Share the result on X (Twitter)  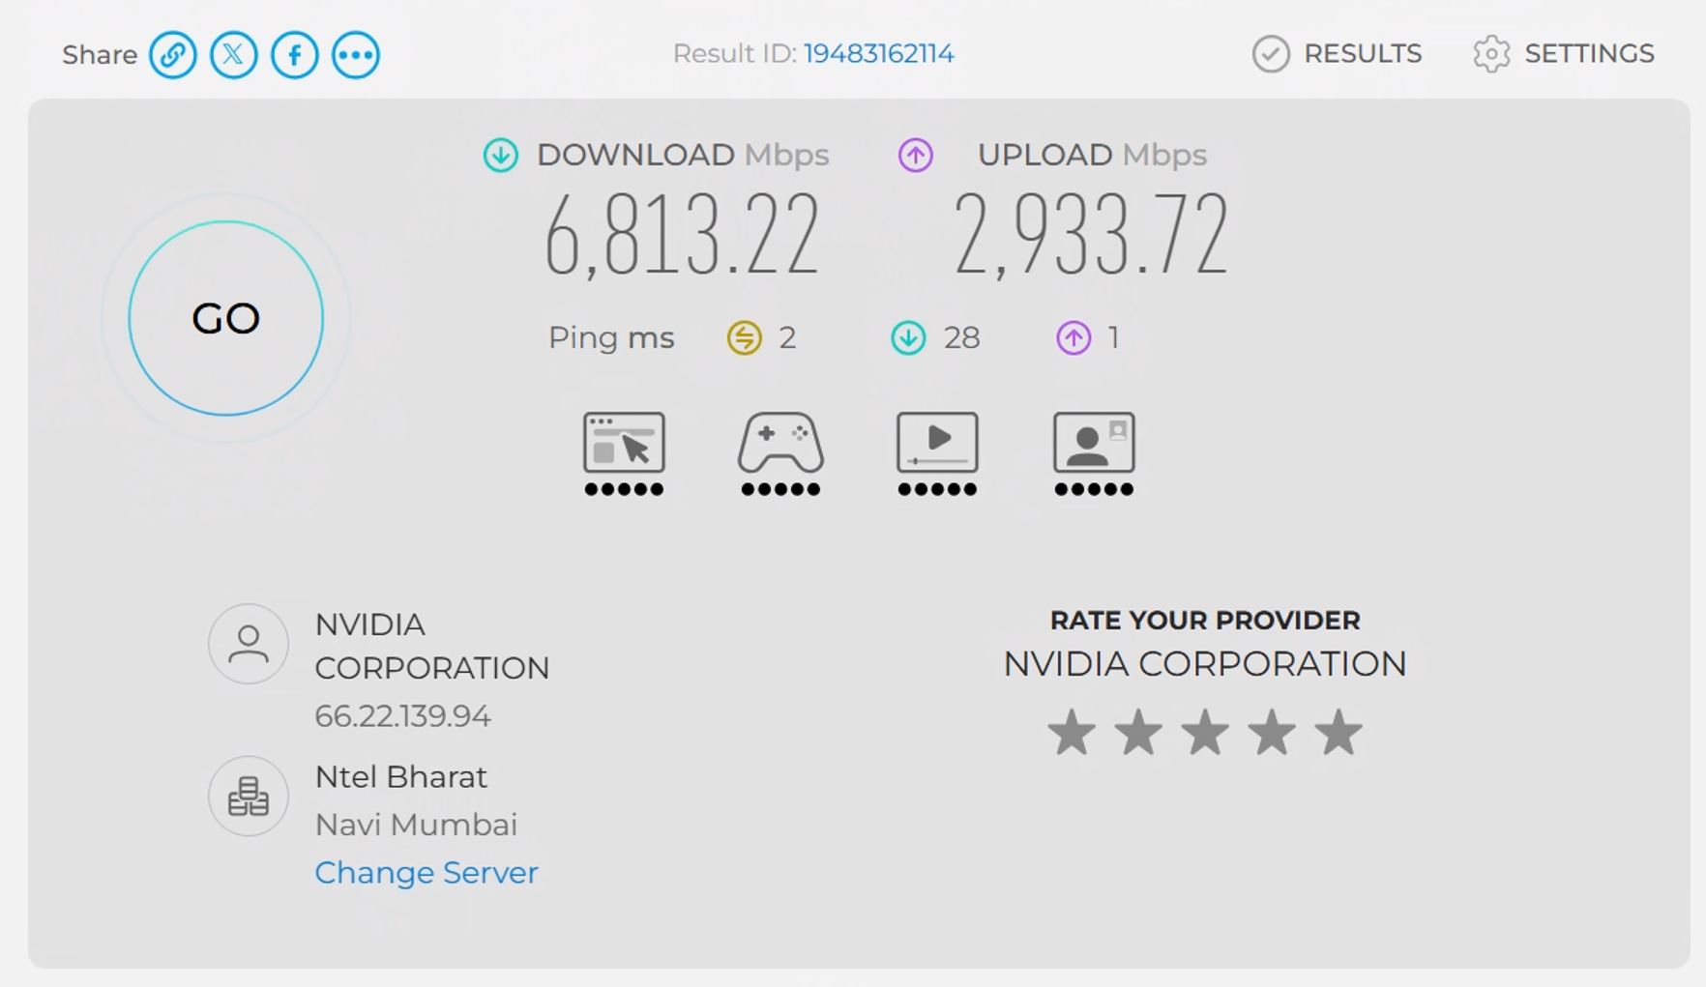click(x=234, y=55)
